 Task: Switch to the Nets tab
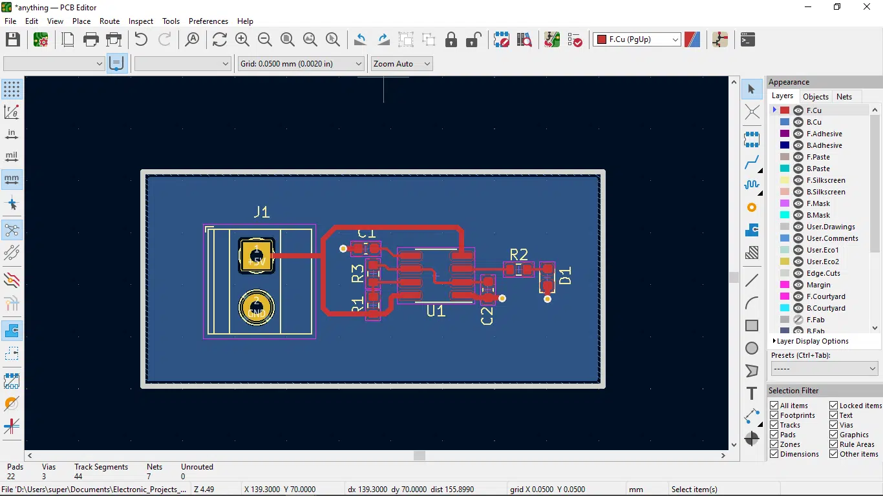[x=844, y=97]
